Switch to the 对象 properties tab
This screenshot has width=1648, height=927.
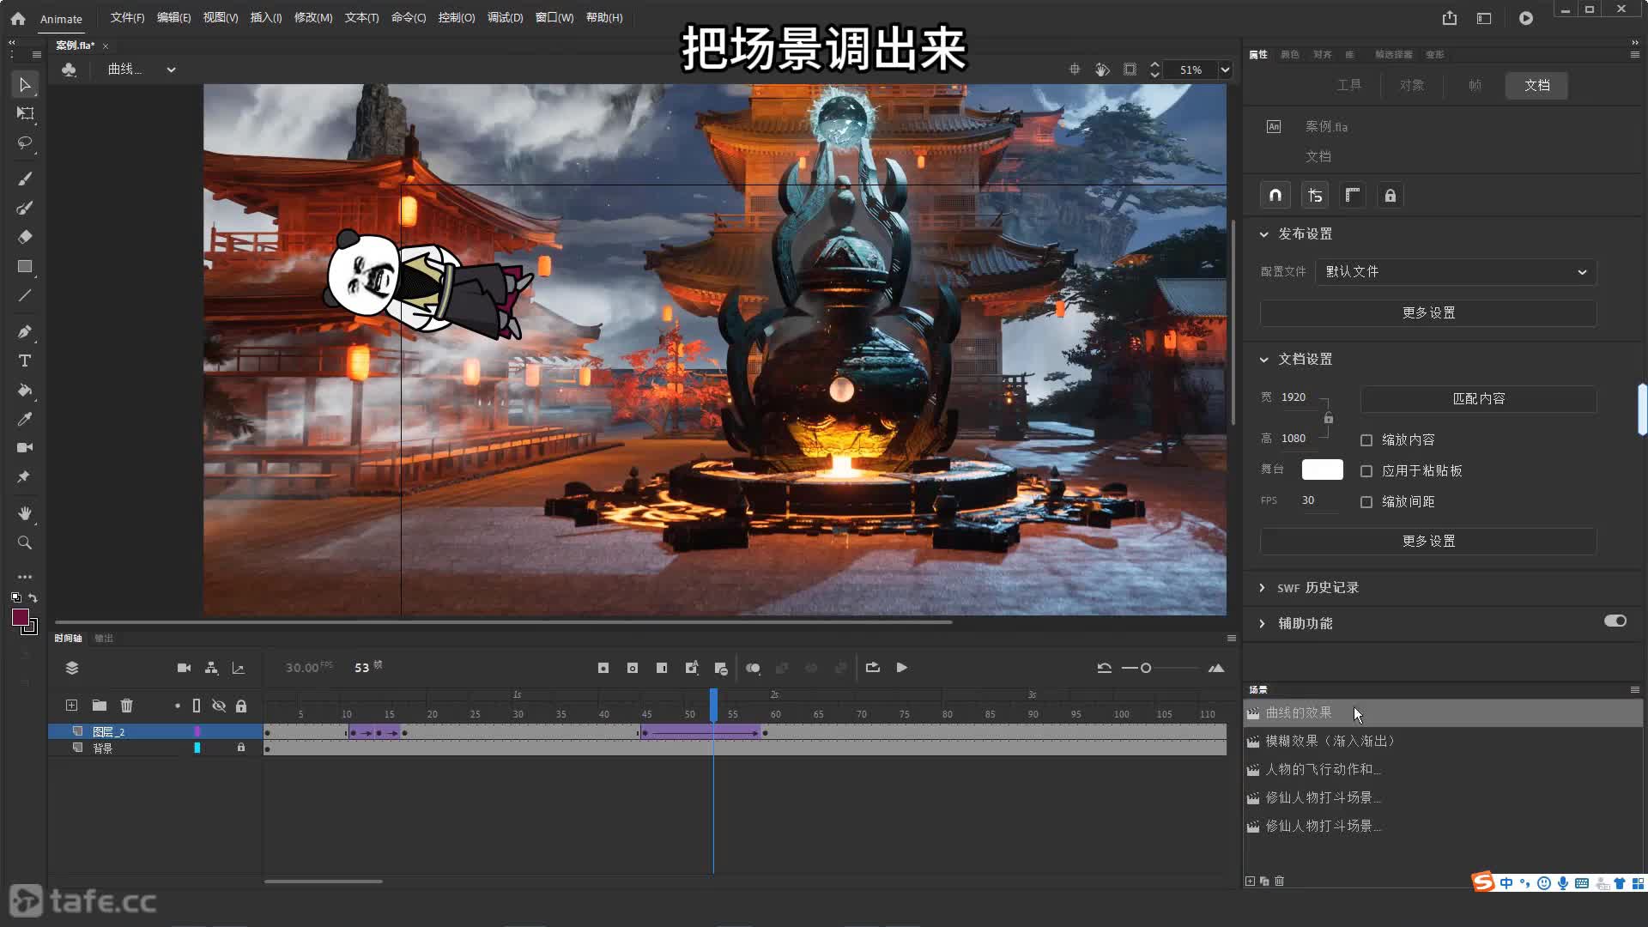(1412, 85)
